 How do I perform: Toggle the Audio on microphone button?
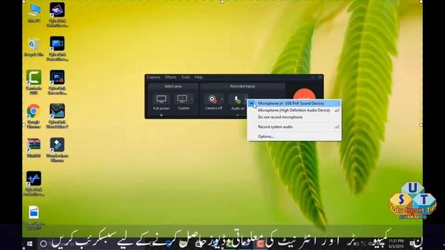click(x=238, y=102)
